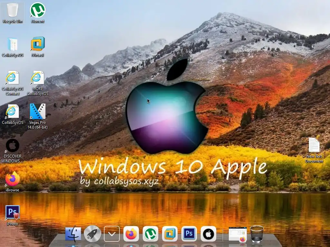Open New Text Document file
Screen dimensions: 330x247
pos(314,150)
